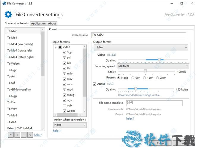
Task: Click the minus button to remove preset
Action: point(23,135)
